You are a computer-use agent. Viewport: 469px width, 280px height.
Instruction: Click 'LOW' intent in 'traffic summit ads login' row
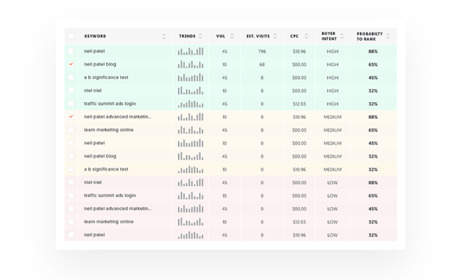coord(332,196)
